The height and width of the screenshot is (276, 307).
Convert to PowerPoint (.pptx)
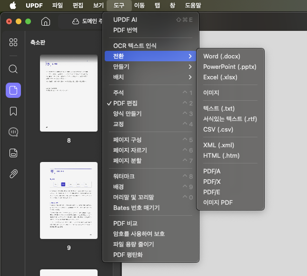coord(230,67)
